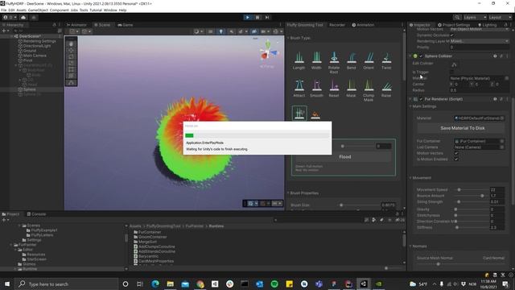Toggle the Fur Renderer script enabled checkbox
The image size is (515, 290).
(421, 99)
